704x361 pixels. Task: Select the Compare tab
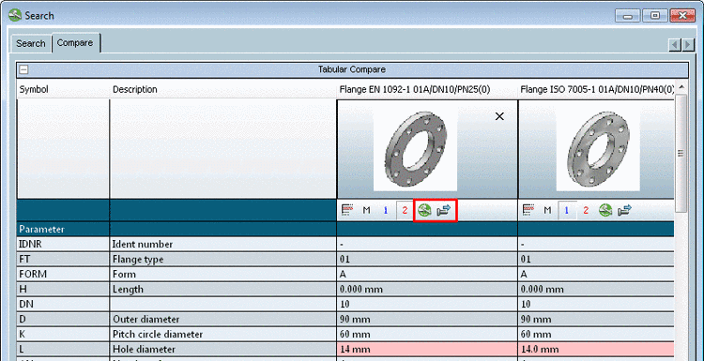point(75,43)
